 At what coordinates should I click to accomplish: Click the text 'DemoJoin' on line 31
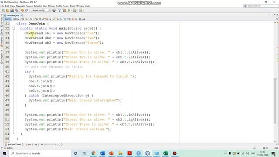click(37, 24)
